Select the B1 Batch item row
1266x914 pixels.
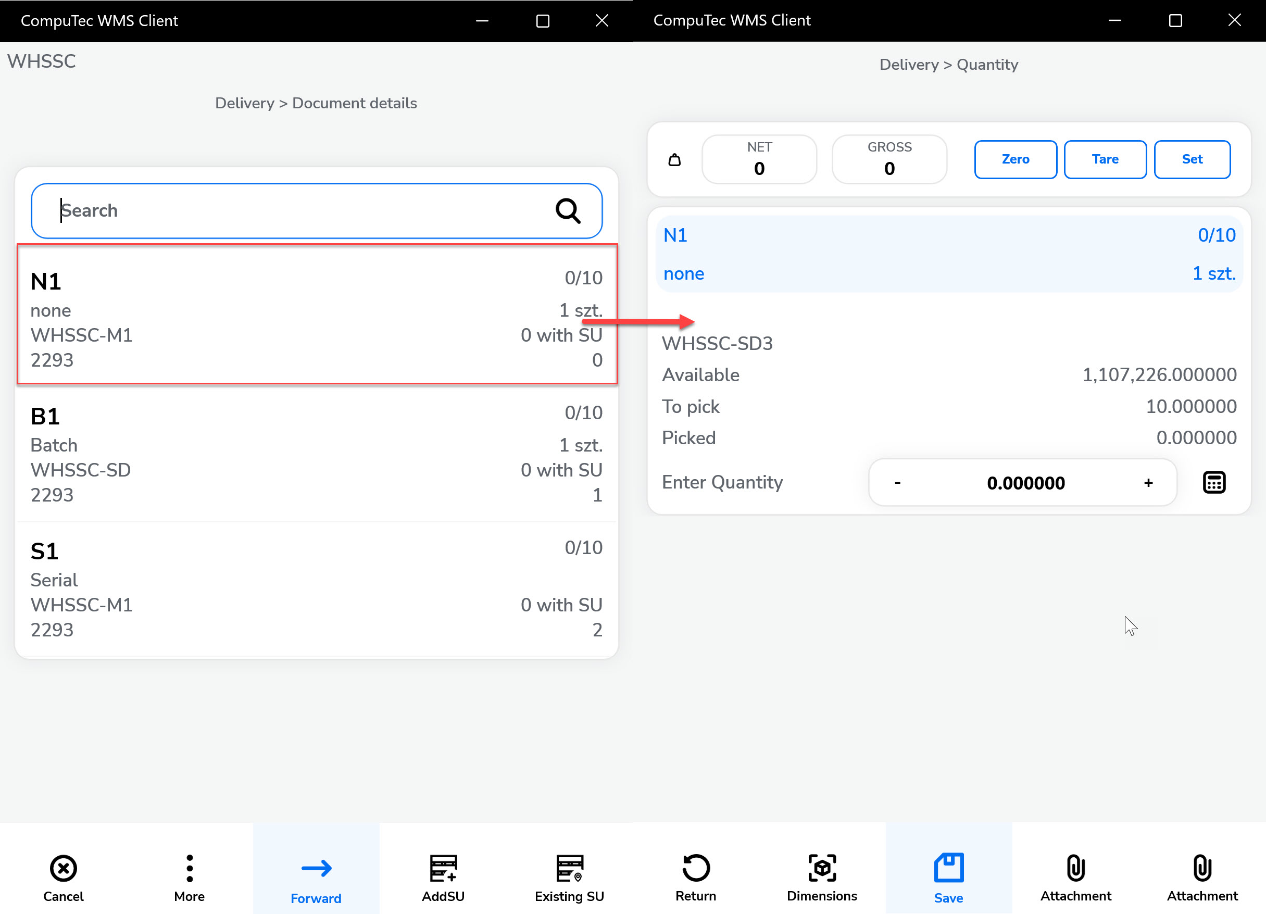pyautogui.click(x=316, y=455)
